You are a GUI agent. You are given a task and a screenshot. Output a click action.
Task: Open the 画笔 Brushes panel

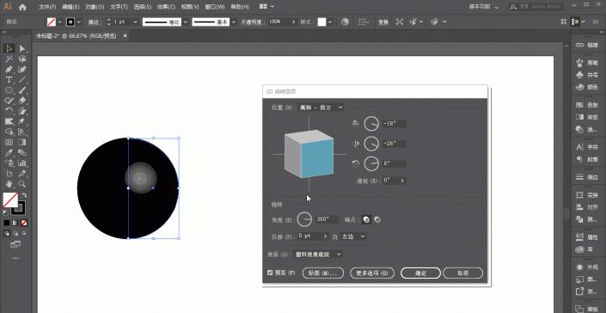coord(587,63)
